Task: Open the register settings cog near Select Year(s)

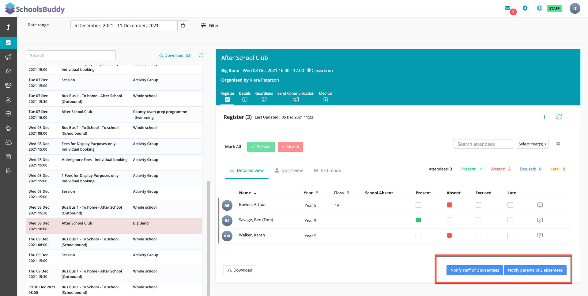Action: 558,144
